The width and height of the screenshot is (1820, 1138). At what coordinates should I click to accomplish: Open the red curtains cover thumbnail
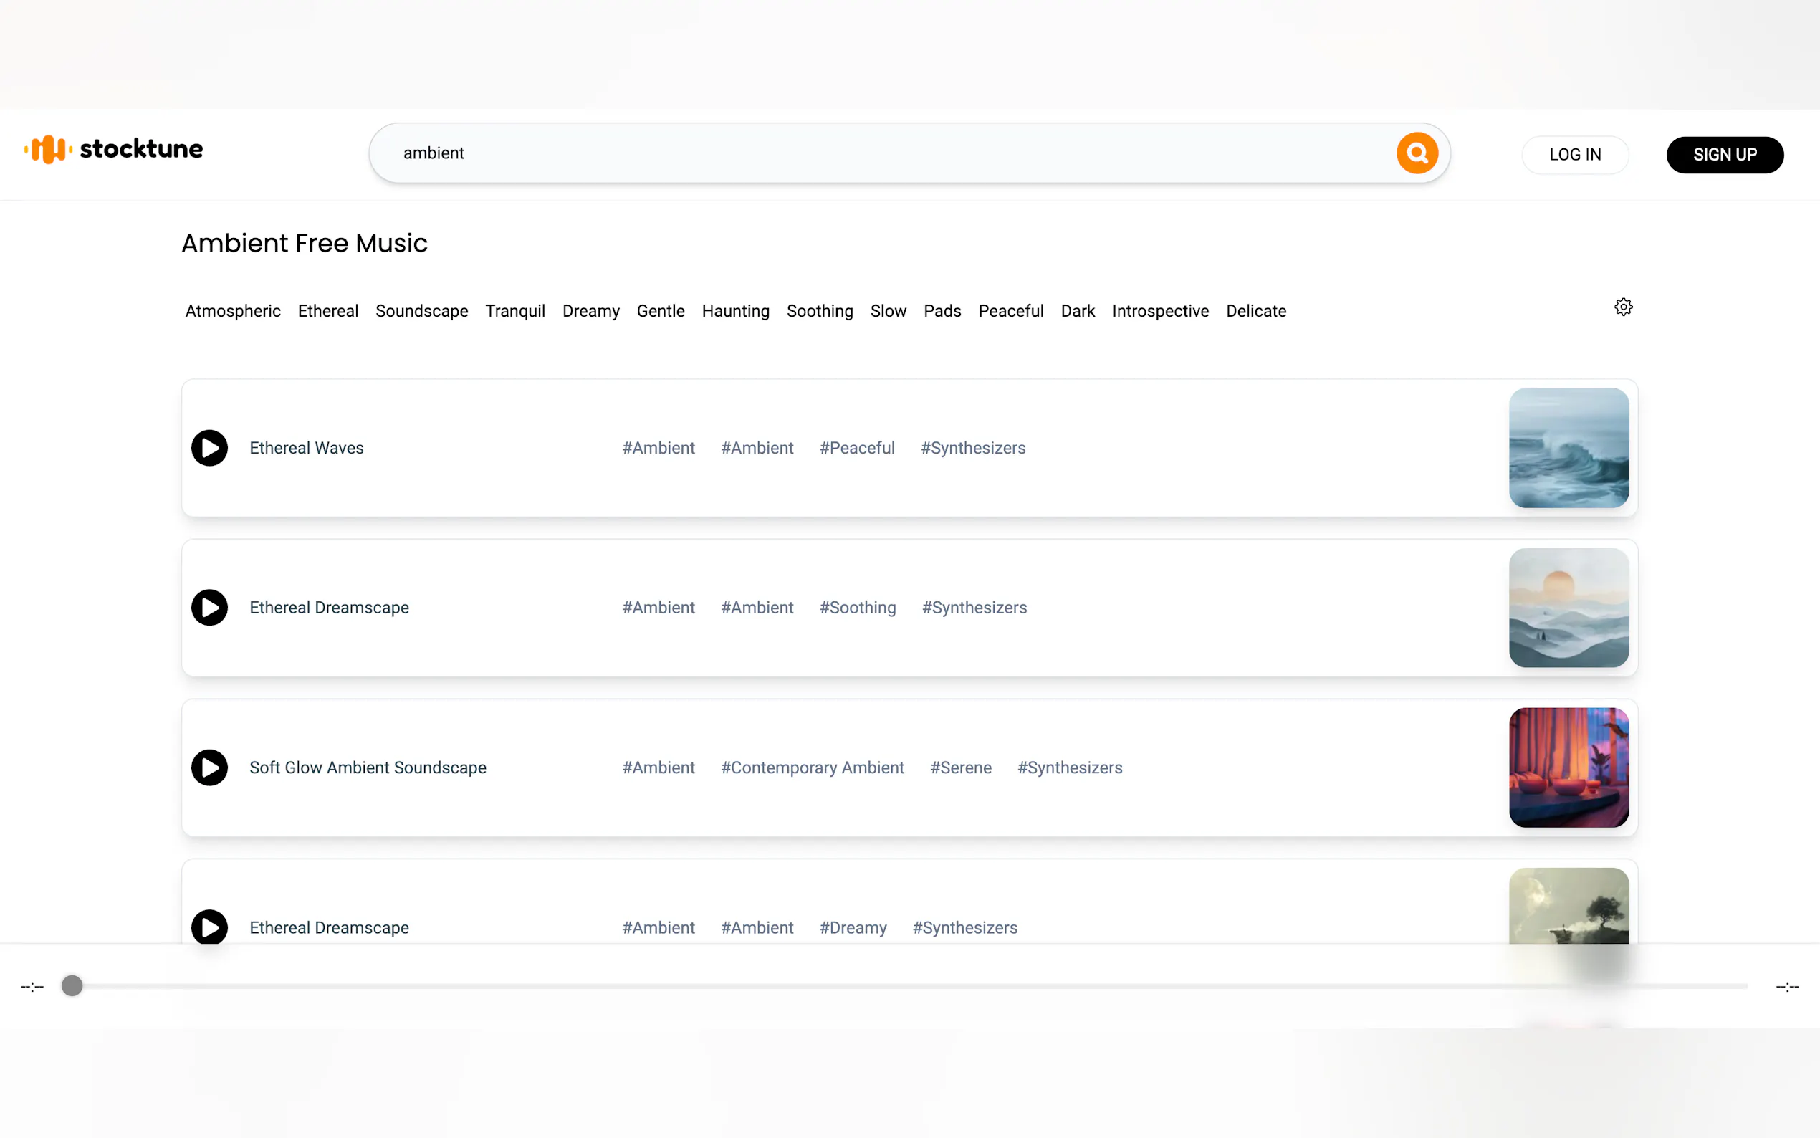coord(1568,768)
